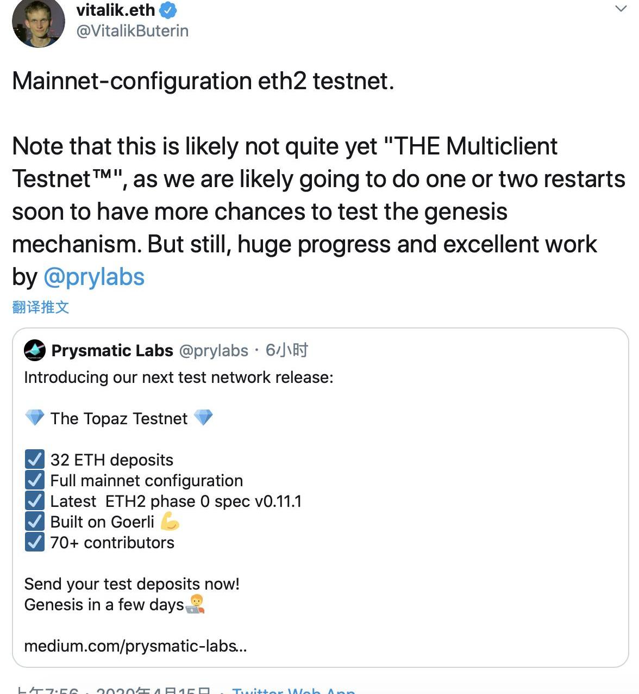Click the quoted tweet's 6小时 timestamp
The image size is (639, 694).
click(287, 350)
